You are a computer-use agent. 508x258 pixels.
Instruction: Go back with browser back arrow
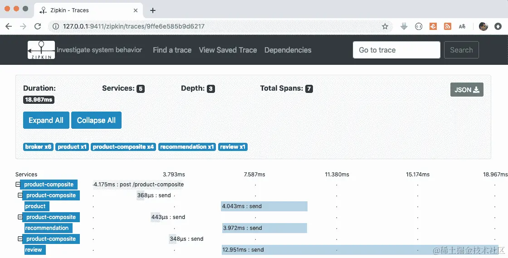pos(9,27)
